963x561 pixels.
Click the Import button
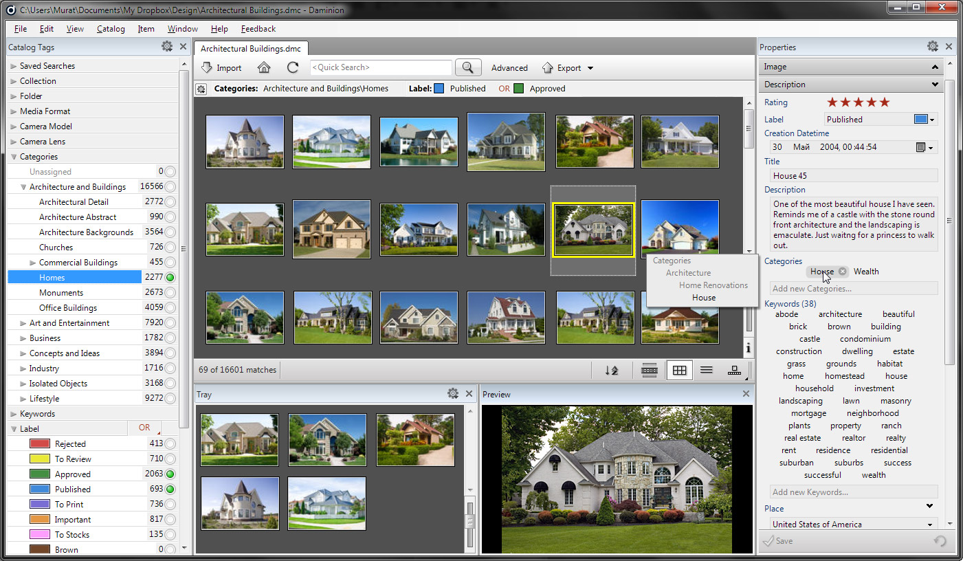coord(221,67)
